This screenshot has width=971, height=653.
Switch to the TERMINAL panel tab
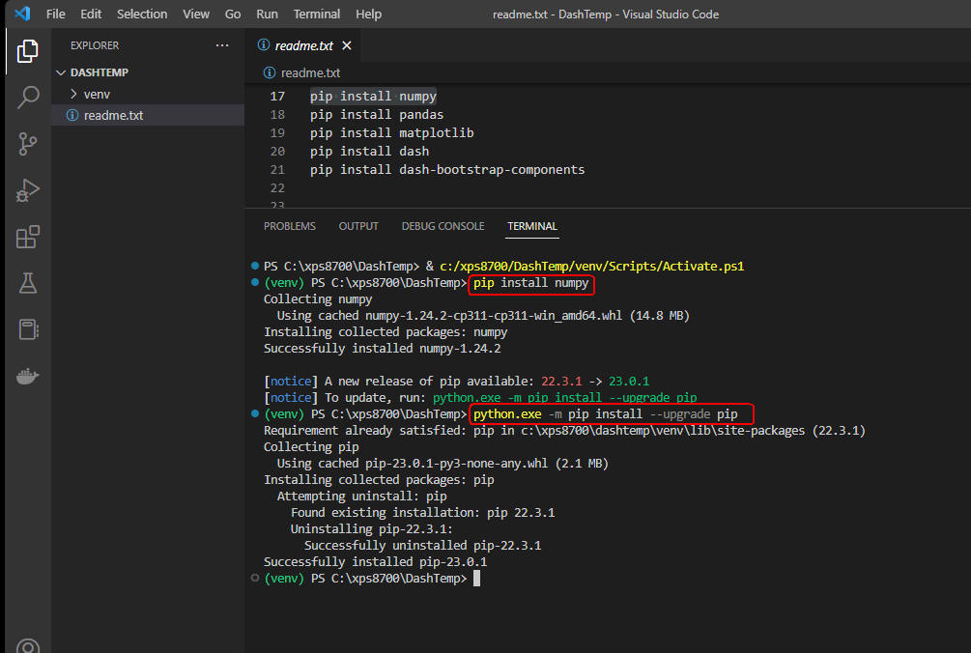coord(532,226)
